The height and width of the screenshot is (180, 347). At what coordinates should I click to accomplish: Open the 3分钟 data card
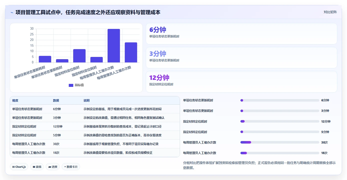(x=241, y=58)
